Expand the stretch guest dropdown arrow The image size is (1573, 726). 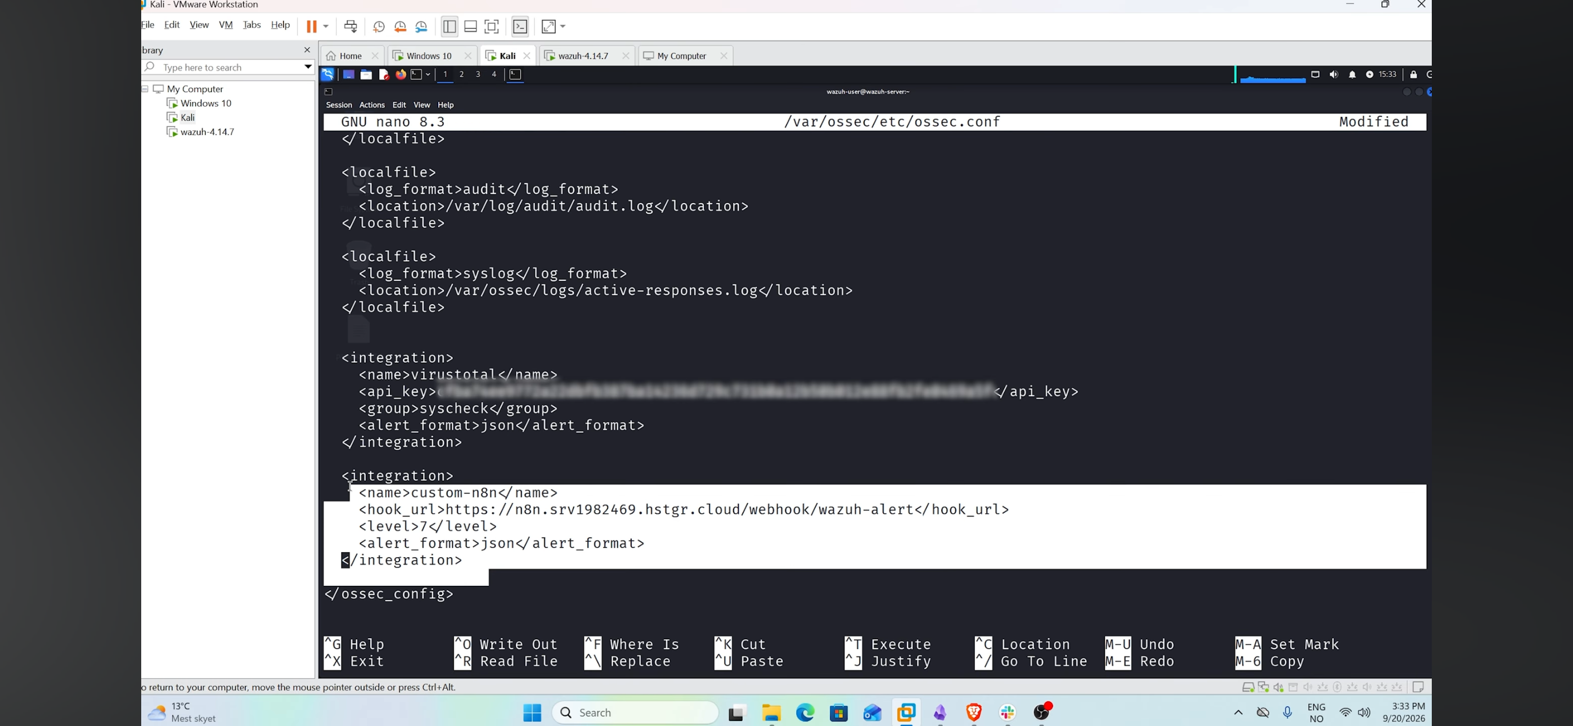[563, 26]
